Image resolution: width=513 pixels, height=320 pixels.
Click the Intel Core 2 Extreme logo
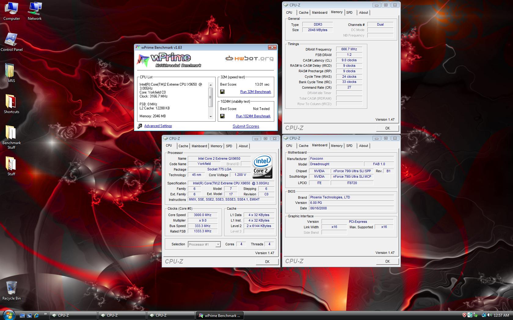pyautogui.click(x=262, y=167)
